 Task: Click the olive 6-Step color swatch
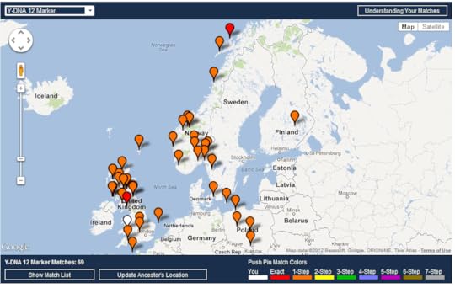pos(412,278)
